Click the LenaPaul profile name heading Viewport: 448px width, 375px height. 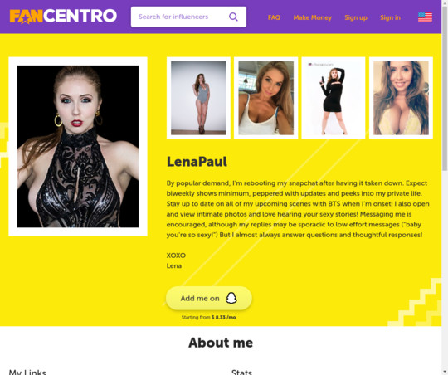197,162
